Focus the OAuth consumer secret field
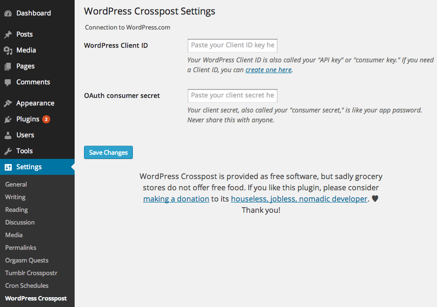The width and height of the screenshot is (437, 307). coord(232,96)
